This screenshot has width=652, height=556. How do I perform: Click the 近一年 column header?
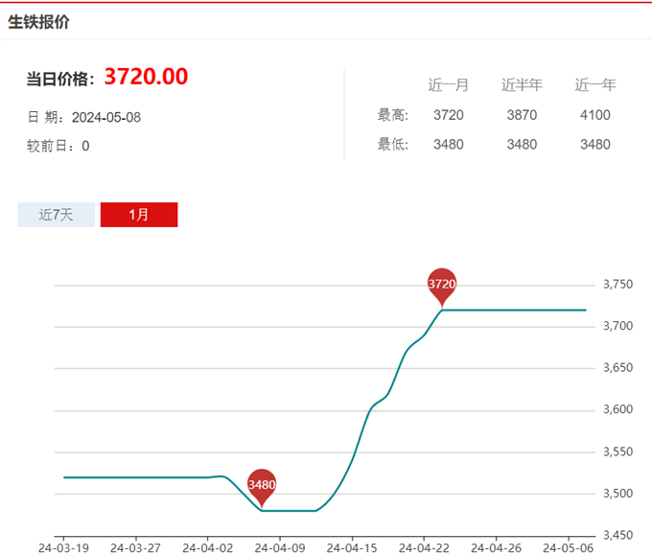tap(594, 85)
